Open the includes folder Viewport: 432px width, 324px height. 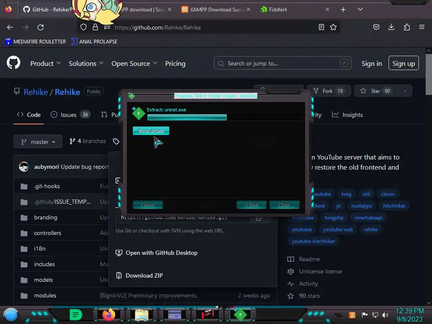tap(44, 264)
